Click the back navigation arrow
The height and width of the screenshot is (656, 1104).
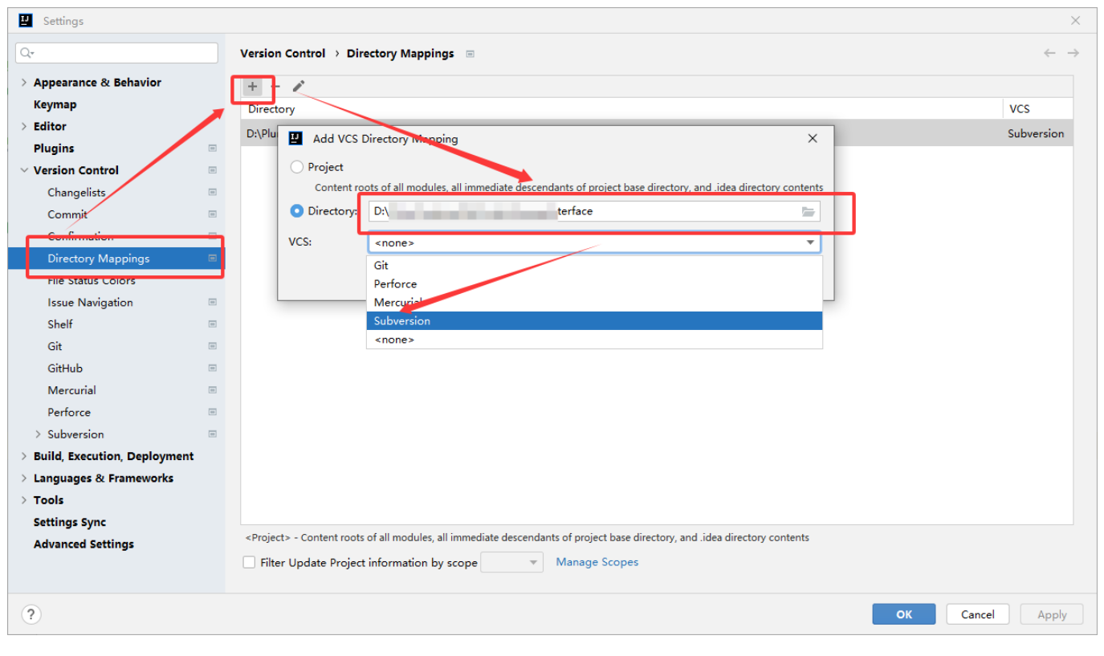1049,53
